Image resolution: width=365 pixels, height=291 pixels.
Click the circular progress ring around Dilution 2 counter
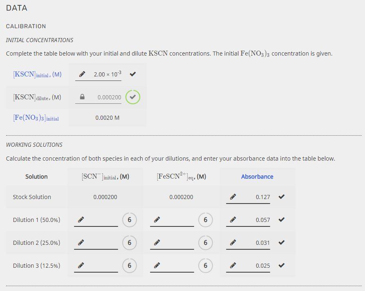coord(130,242)
